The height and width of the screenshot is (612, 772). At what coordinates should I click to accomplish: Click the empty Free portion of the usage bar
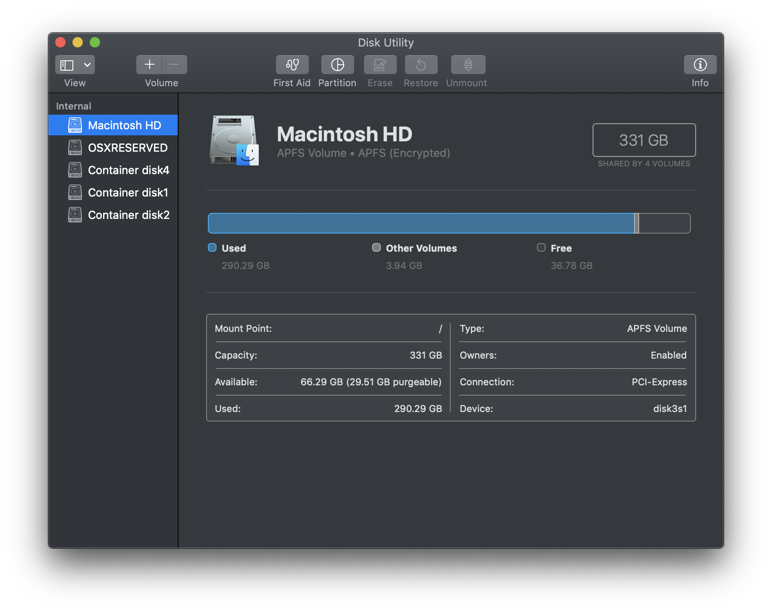tap(665, 223)
